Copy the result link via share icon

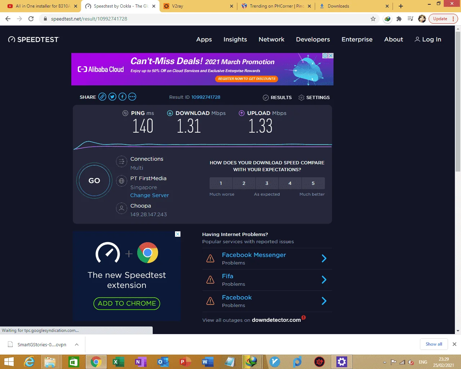tap(102, 97)
